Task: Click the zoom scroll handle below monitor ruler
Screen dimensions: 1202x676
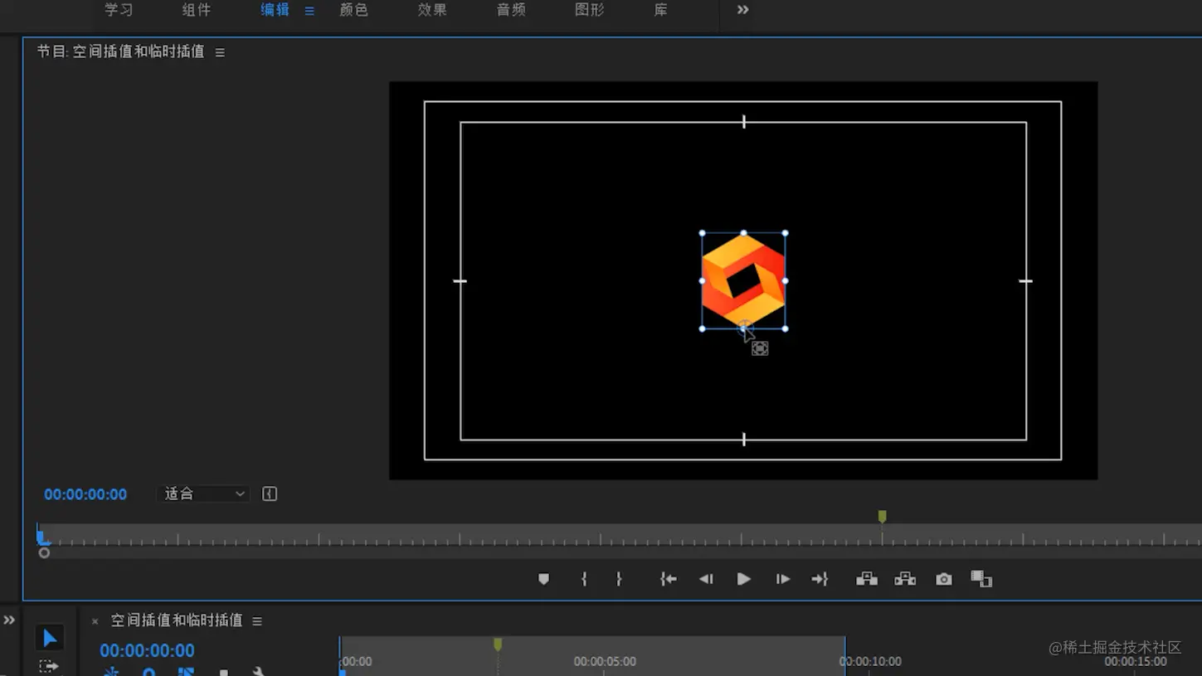Action: tap(44, 552)
